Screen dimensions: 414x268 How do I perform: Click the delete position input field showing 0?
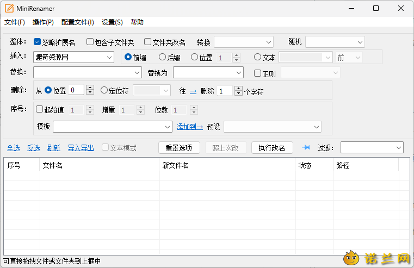pyautogui.click(x=76, y=90)
